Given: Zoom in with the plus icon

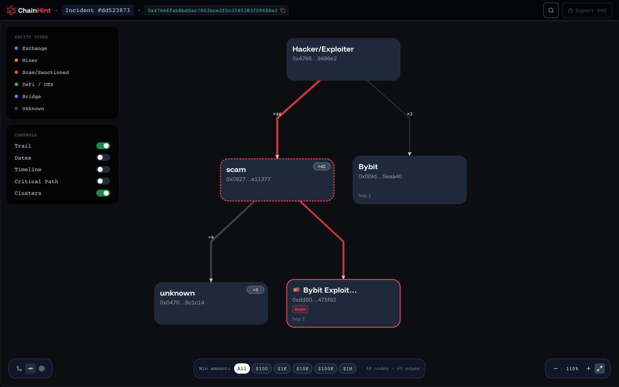Looking at the screenshot, I should (588, 368).
